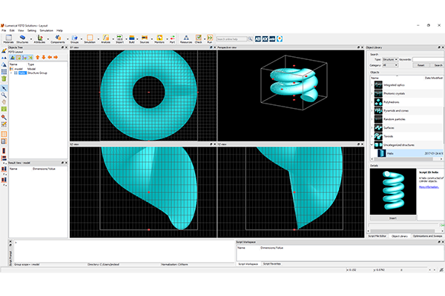Expand the Integrated optics library category
Viewport: 445px width, 296px height.
(372, 85)
